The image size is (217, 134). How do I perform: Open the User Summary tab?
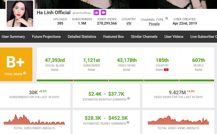coord(13,37)
